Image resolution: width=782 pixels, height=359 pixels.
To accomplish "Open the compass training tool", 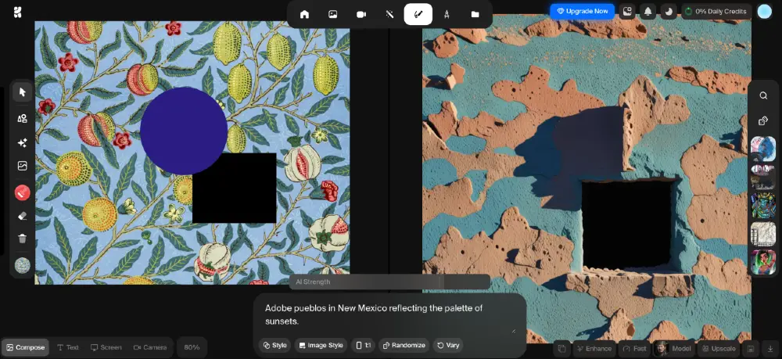I will point(447,14).
